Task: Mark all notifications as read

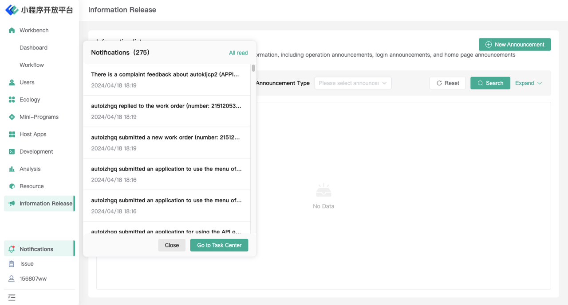Action: tap(238, 53)
